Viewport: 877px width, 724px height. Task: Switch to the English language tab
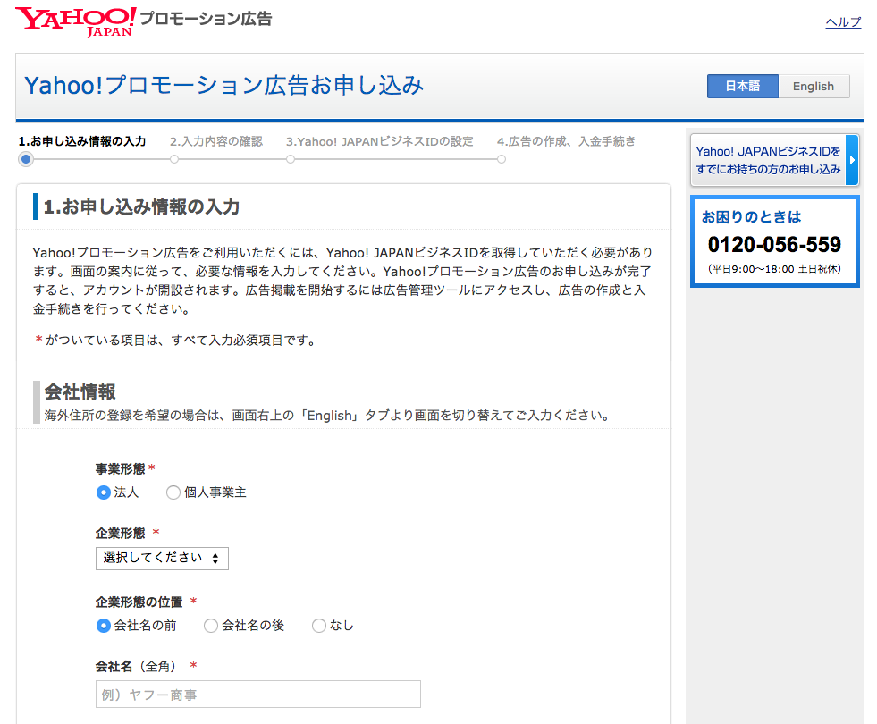[x=814, y=86]
